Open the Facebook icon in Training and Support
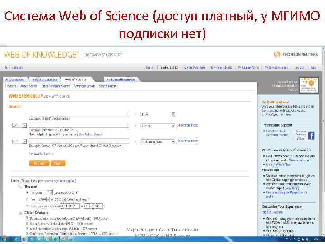325x244 pixels. 311,136
